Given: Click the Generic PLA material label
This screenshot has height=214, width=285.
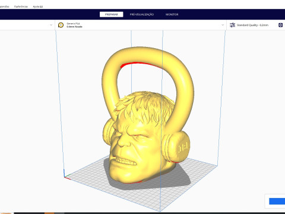Looking at the screenshot, I should click(73, 24).
